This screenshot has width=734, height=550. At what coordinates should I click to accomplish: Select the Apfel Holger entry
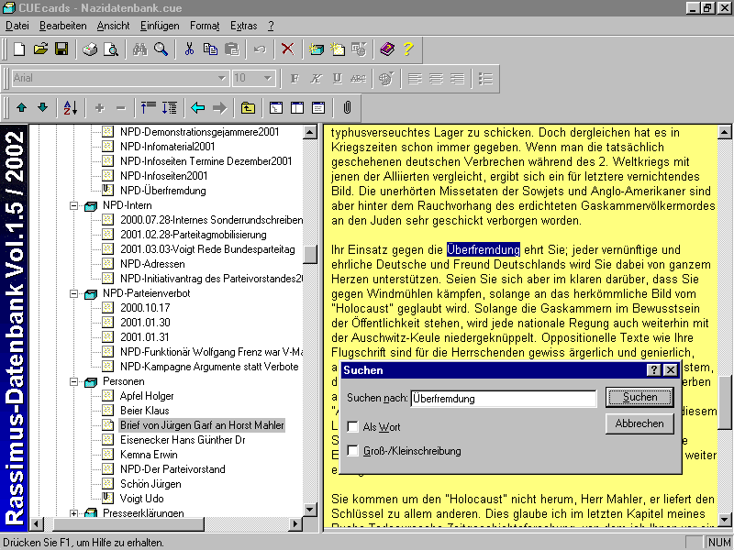(147, 396)
